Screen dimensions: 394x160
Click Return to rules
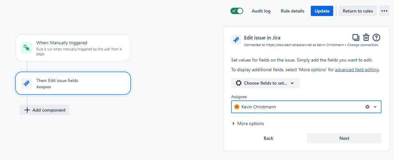(x=358, y=11)
